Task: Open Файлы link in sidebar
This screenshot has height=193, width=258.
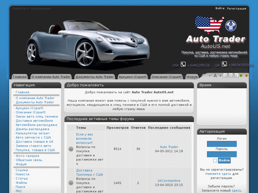Action: 21,183
